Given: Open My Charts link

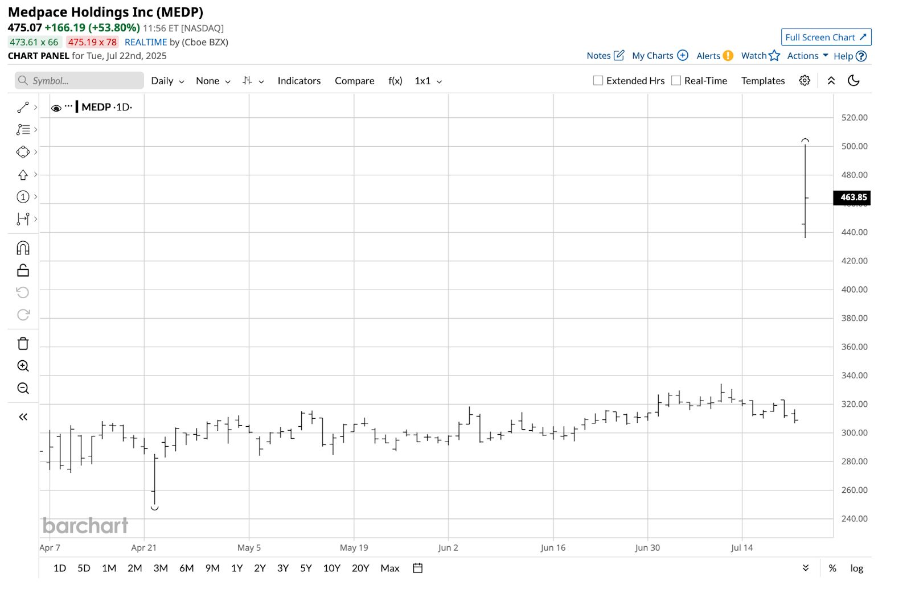Looking at the screenshot, I should [x=660, y=56].
